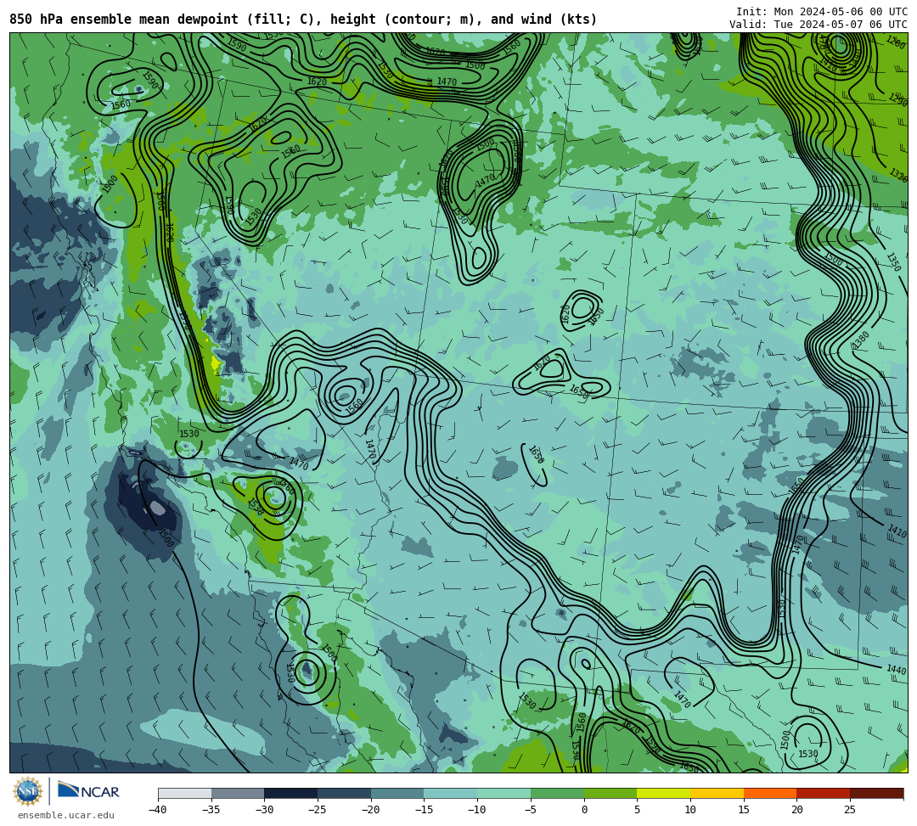Viewport: 917px width, 826px height.
Task: Pick the mint green -10 to -5 colorbar segment
Action: pos(504,793)
